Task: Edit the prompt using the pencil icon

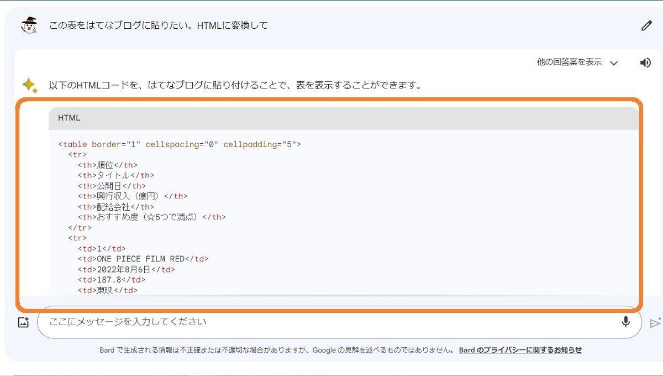Action: (x=645, y=25)
